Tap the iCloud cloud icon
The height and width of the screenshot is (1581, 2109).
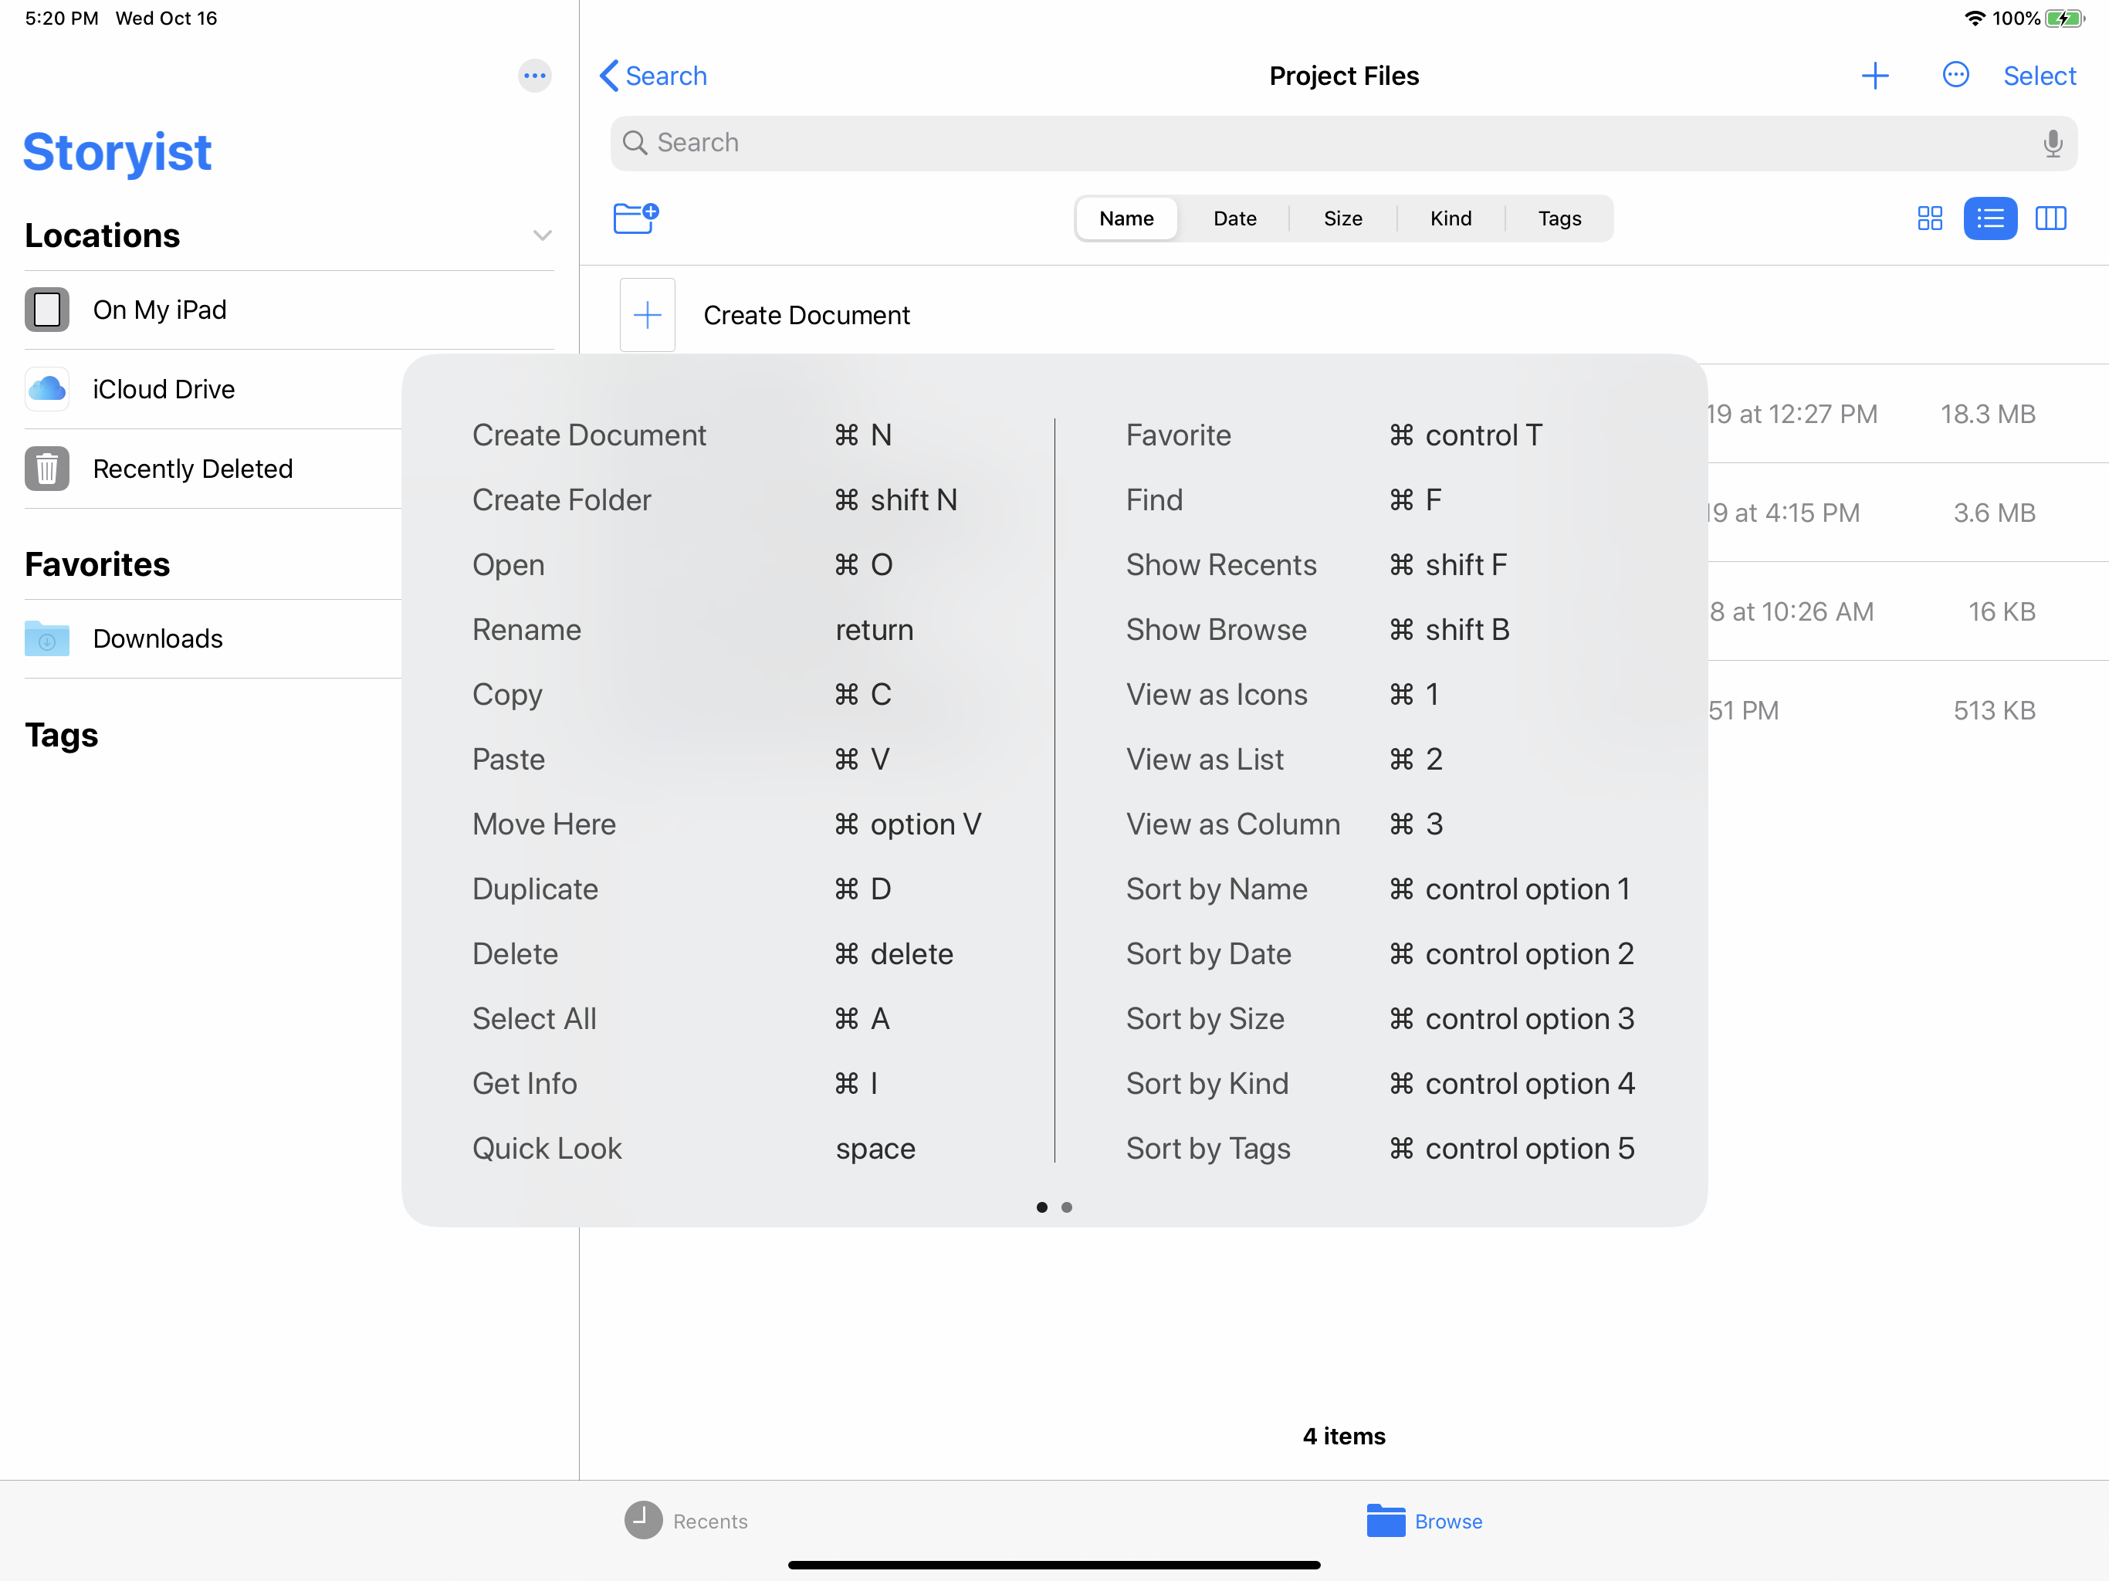(47, 389)
